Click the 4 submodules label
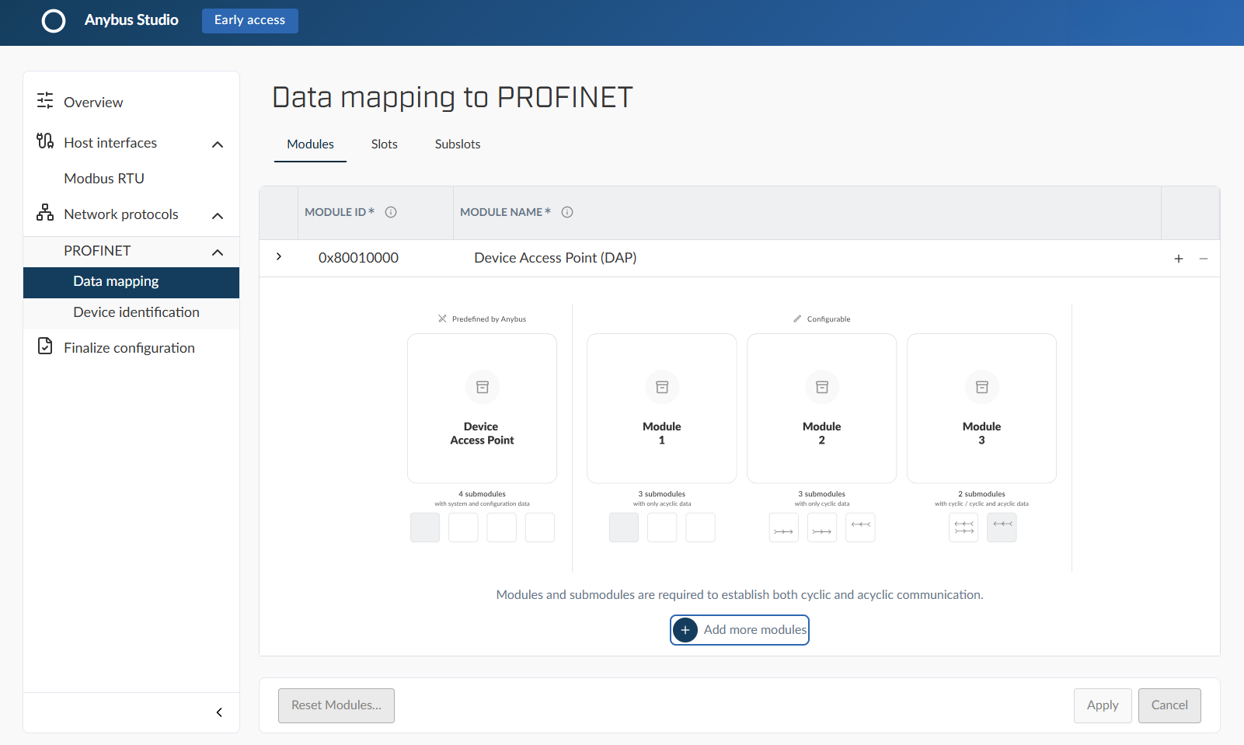The image size is (1244, 745). 483,494
